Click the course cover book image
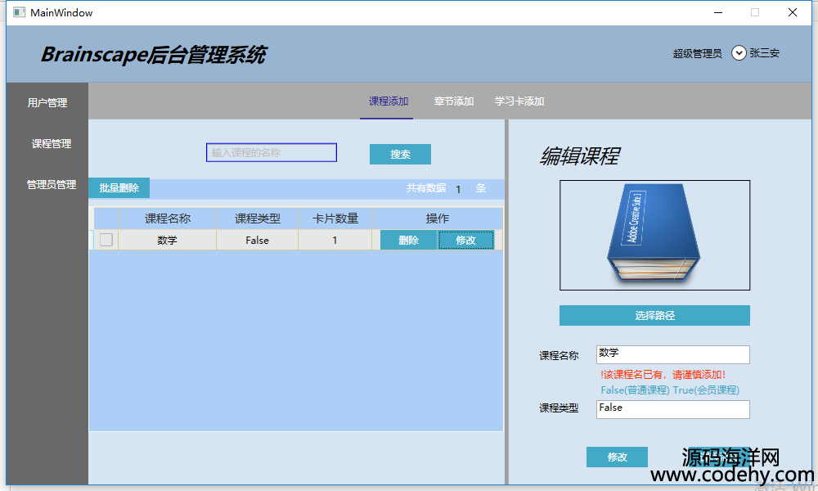The image size is (818, 491). [x=654, y=236]
